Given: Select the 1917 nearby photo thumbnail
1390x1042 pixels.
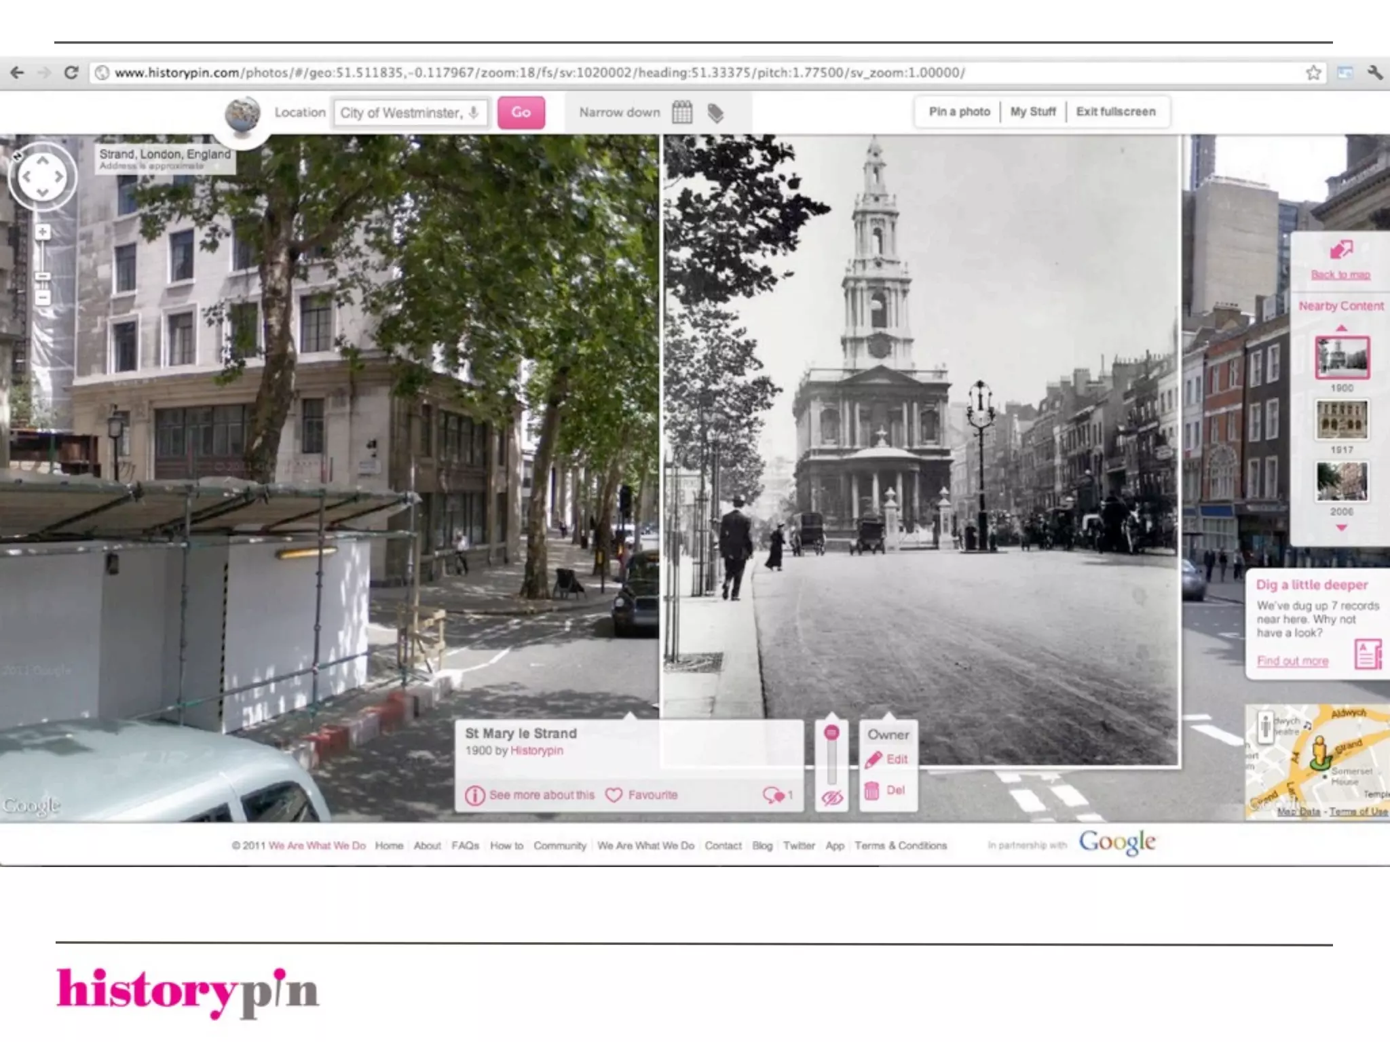Looking at the screenshot, I should 1342,420.
